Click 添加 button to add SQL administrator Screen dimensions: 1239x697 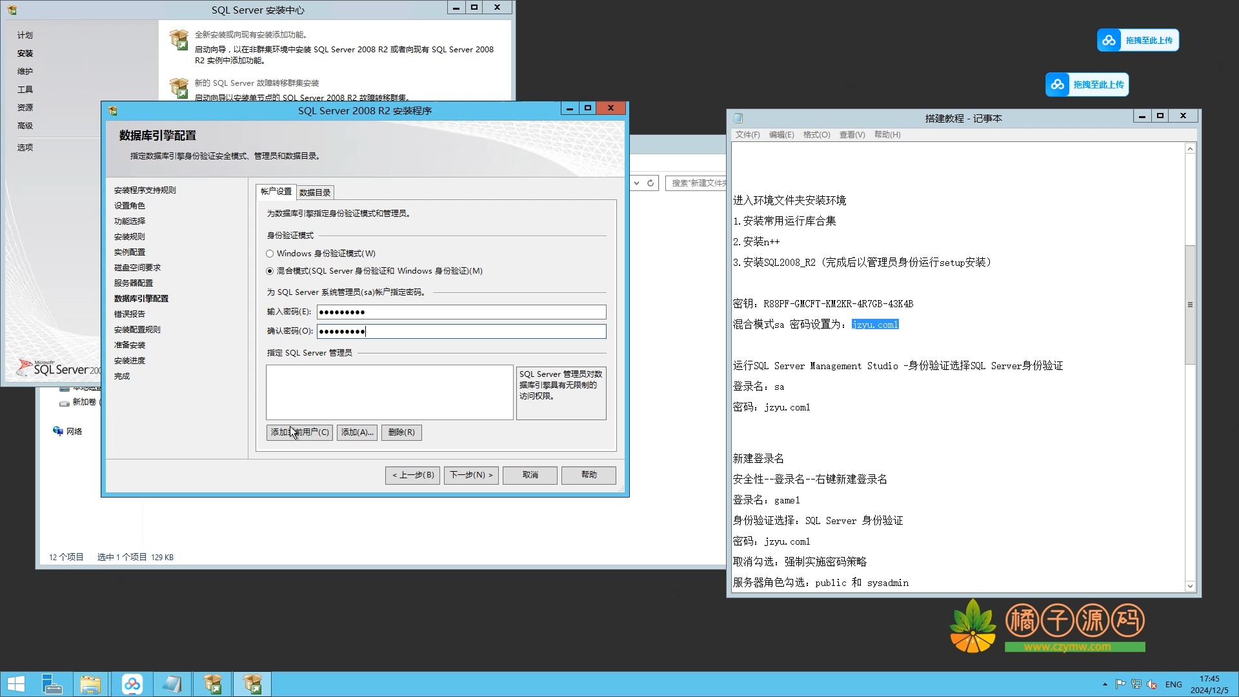coord(356,432)
